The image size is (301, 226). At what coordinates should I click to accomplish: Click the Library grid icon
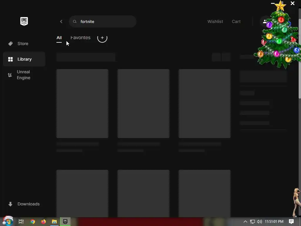pyautogui.click(x=10, y=59)
